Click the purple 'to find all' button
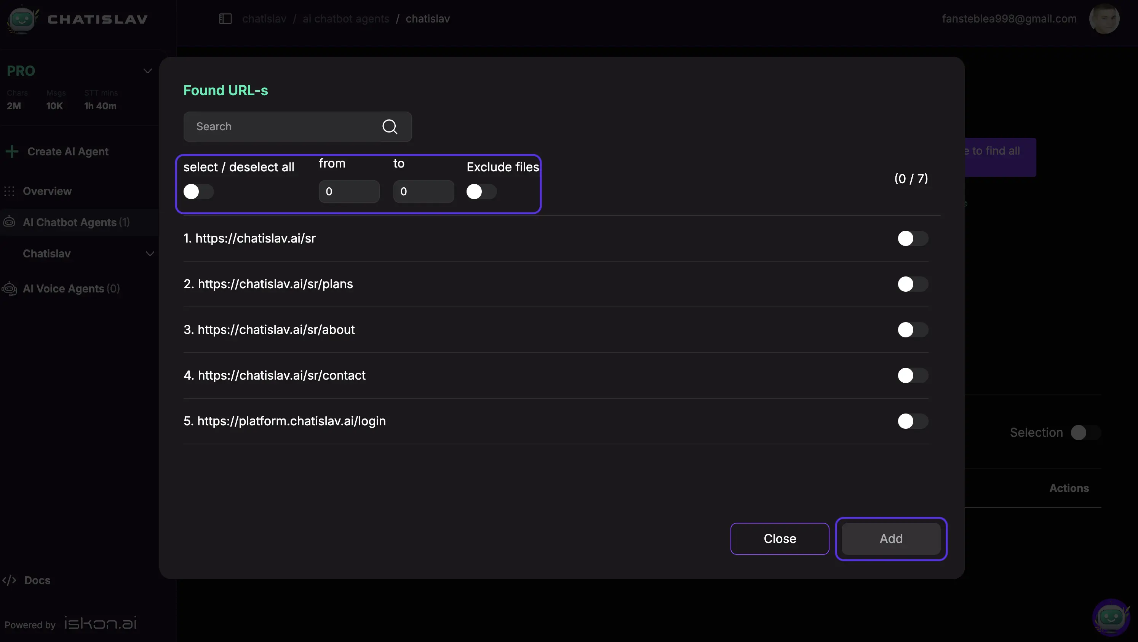Screen dimensions: 1138x642 pos(1000,157)
